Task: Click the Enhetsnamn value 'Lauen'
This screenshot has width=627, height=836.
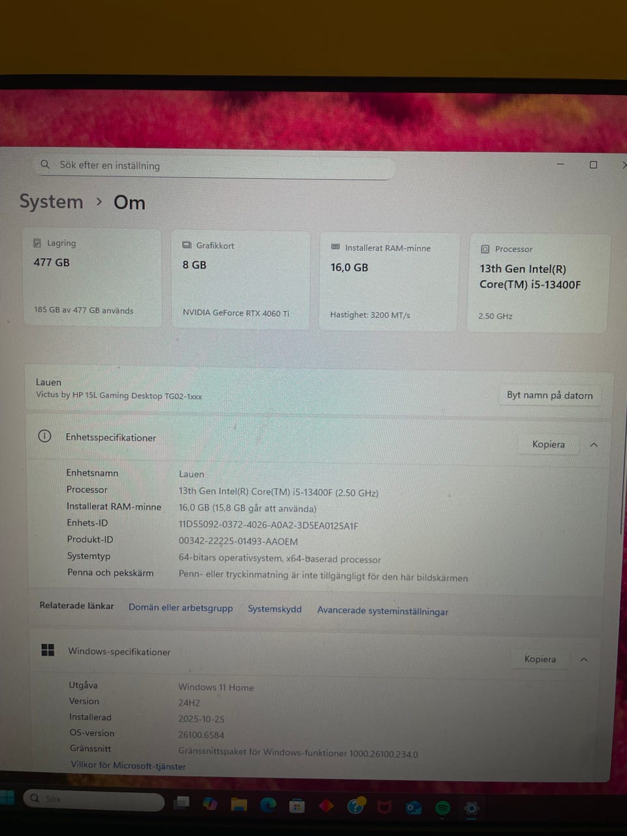Action: [x=191, y=474]
